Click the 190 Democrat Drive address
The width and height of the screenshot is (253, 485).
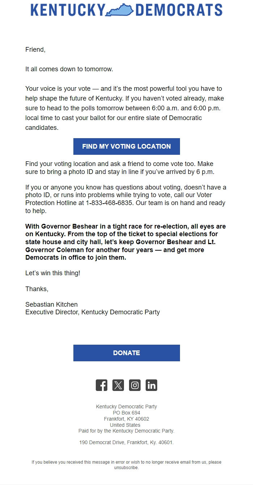point(126,442)
